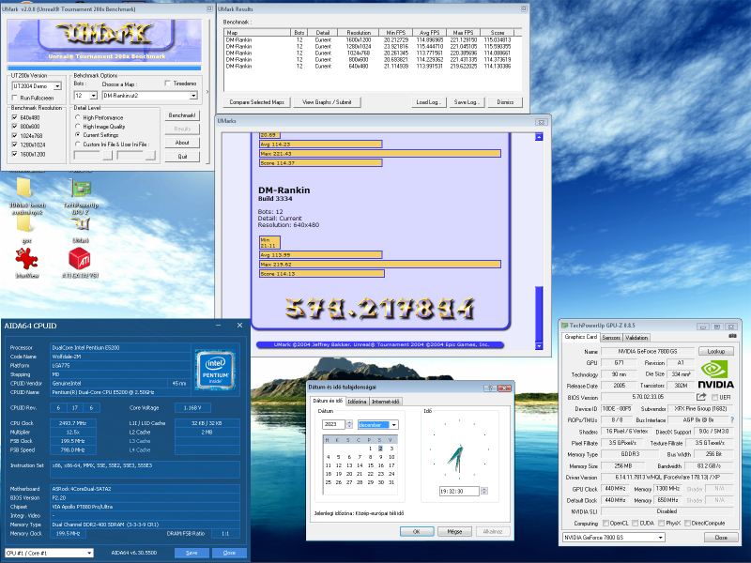Switch to the Validation tab in GPU-Z
The height and width of the screenshot is (563, 751).
coord(636,338)
